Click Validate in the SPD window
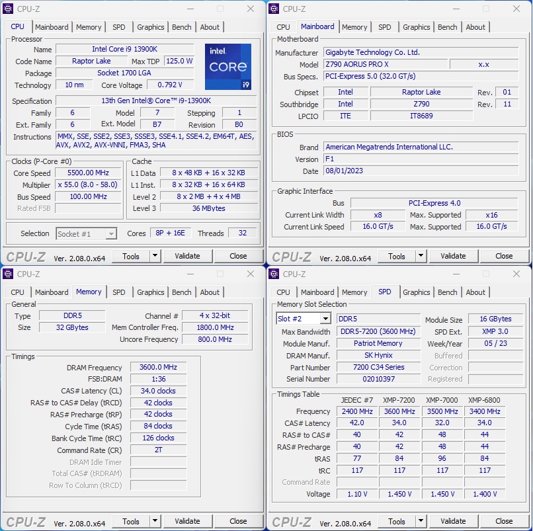This screenshot has height=531, width=533. click(453, 521)
